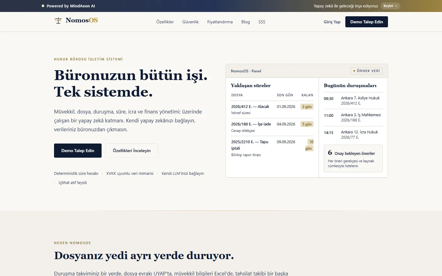Click the NomosOS · Panel title
The height and width of the screenshot is (276, 442).
tap(246, 71)
